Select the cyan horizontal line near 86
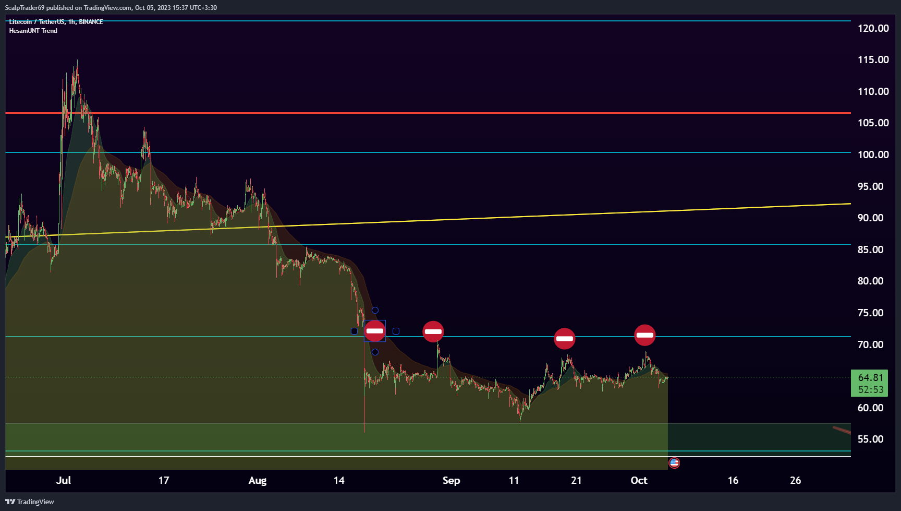The image size is (901, 511). (428, 244)
